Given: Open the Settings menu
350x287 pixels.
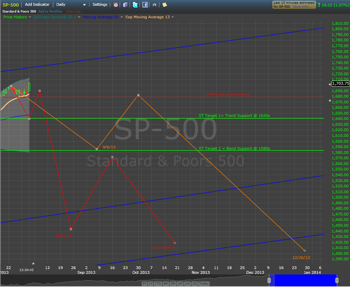Looking at the screenshot, I should (x=100, y=4).
